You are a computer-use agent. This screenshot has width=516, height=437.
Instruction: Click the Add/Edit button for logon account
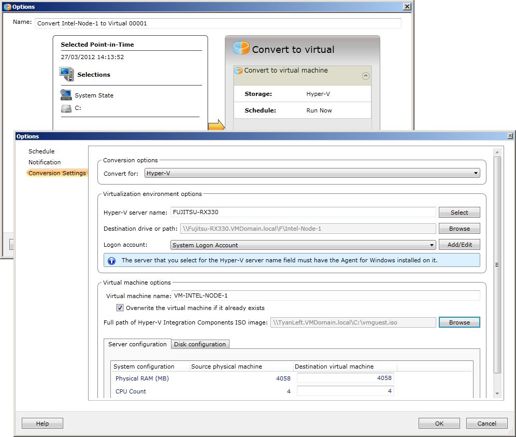[459, 244]
